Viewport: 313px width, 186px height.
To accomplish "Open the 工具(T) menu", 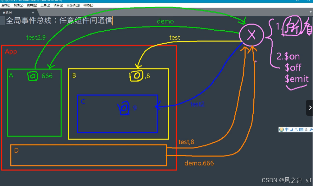I will click(x=45, y=5).
